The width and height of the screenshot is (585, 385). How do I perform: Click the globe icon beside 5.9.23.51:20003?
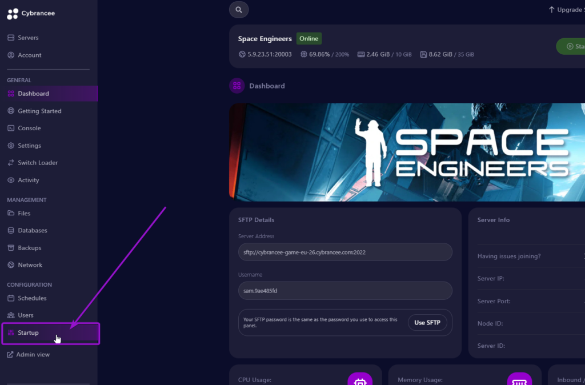[242, 54]
